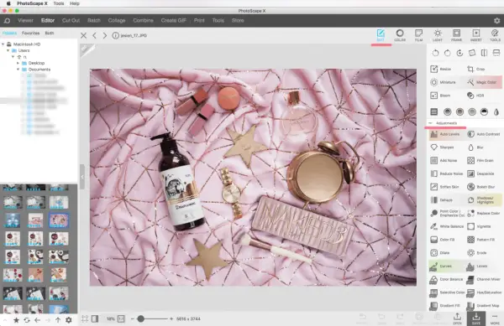Screen dimensions: 504x326
Task: Click the More button
Action: click(495, 318)
